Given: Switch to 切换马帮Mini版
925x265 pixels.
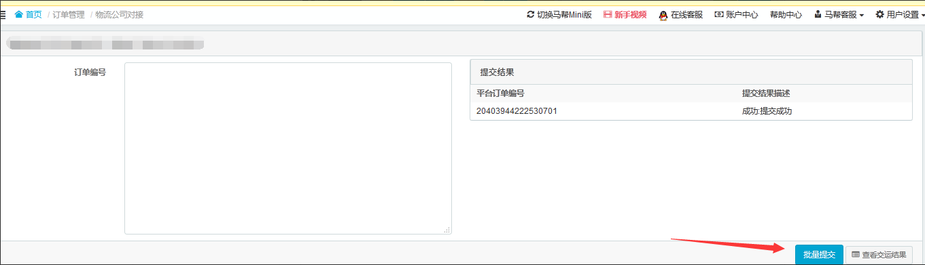Looking at the screenshot, I should 564,14.
